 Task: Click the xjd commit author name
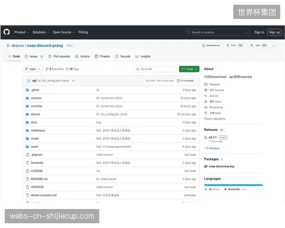(34, 81)
